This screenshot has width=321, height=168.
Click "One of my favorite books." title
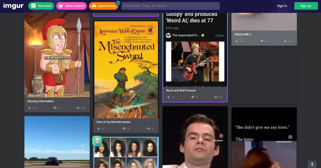(x=114, y=122)
